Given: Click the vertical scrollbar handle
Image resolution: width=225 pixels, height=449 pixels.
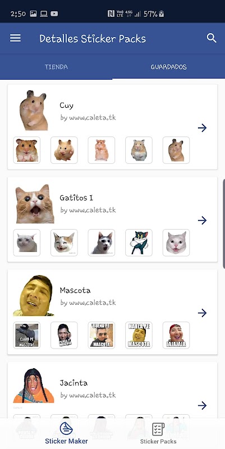Looking at the screenshot, I should (224, 223).
